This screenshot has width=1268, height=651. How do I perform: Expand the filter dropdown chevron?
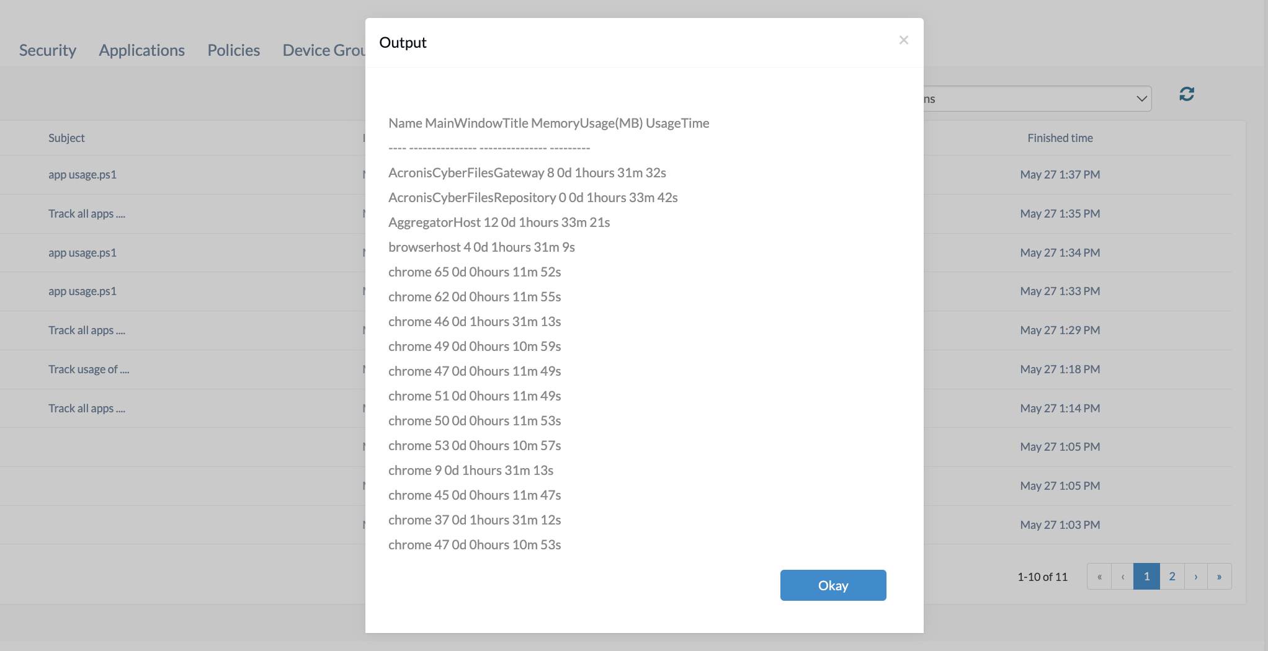tap(1141, 99)
